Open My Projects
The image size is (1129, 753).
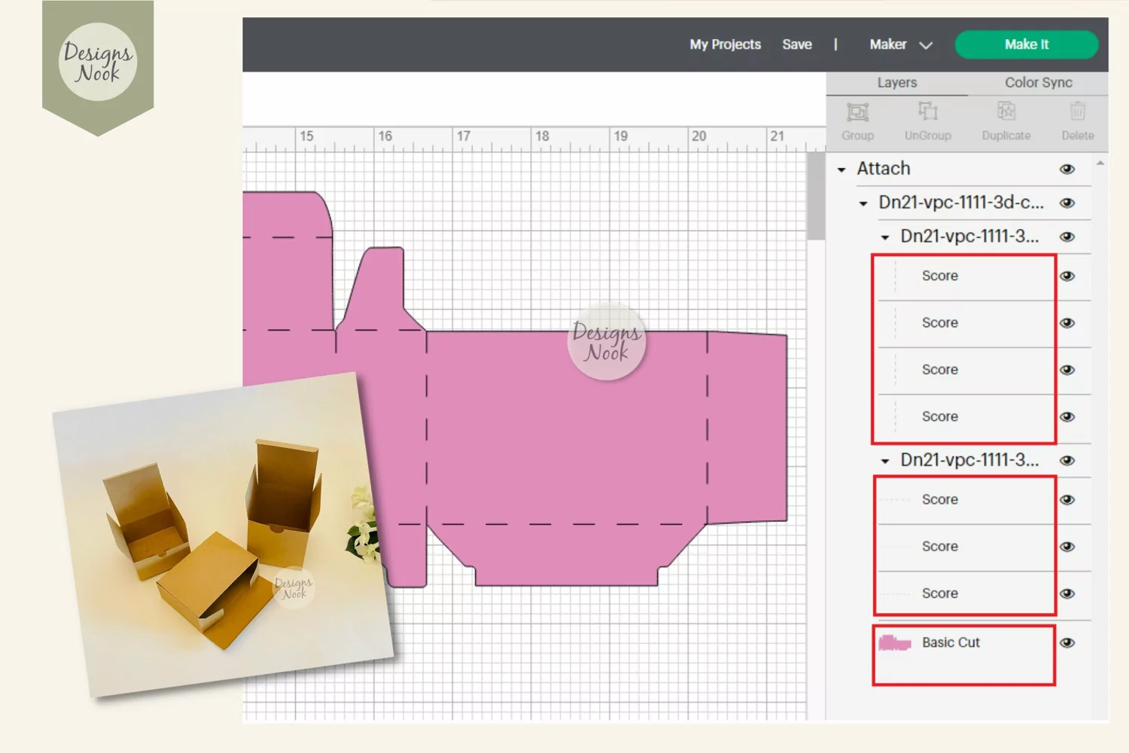coord(725,44)
